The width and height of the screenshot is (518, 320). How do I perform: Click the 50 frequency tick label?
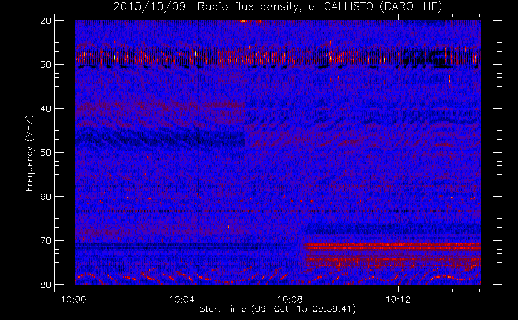tap(46, 152)
